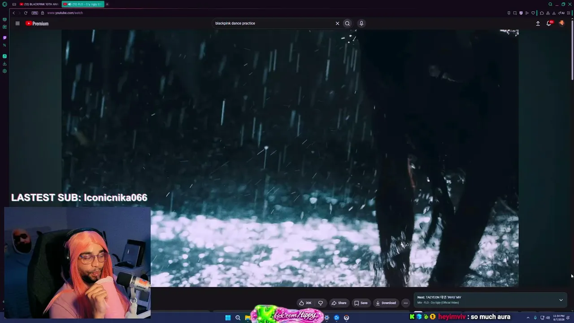Go forward in browser history

click(19, 13)
